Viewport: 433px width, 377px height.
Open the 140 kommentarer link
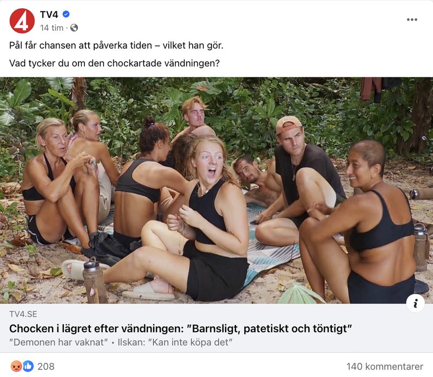tap(385, 367)
